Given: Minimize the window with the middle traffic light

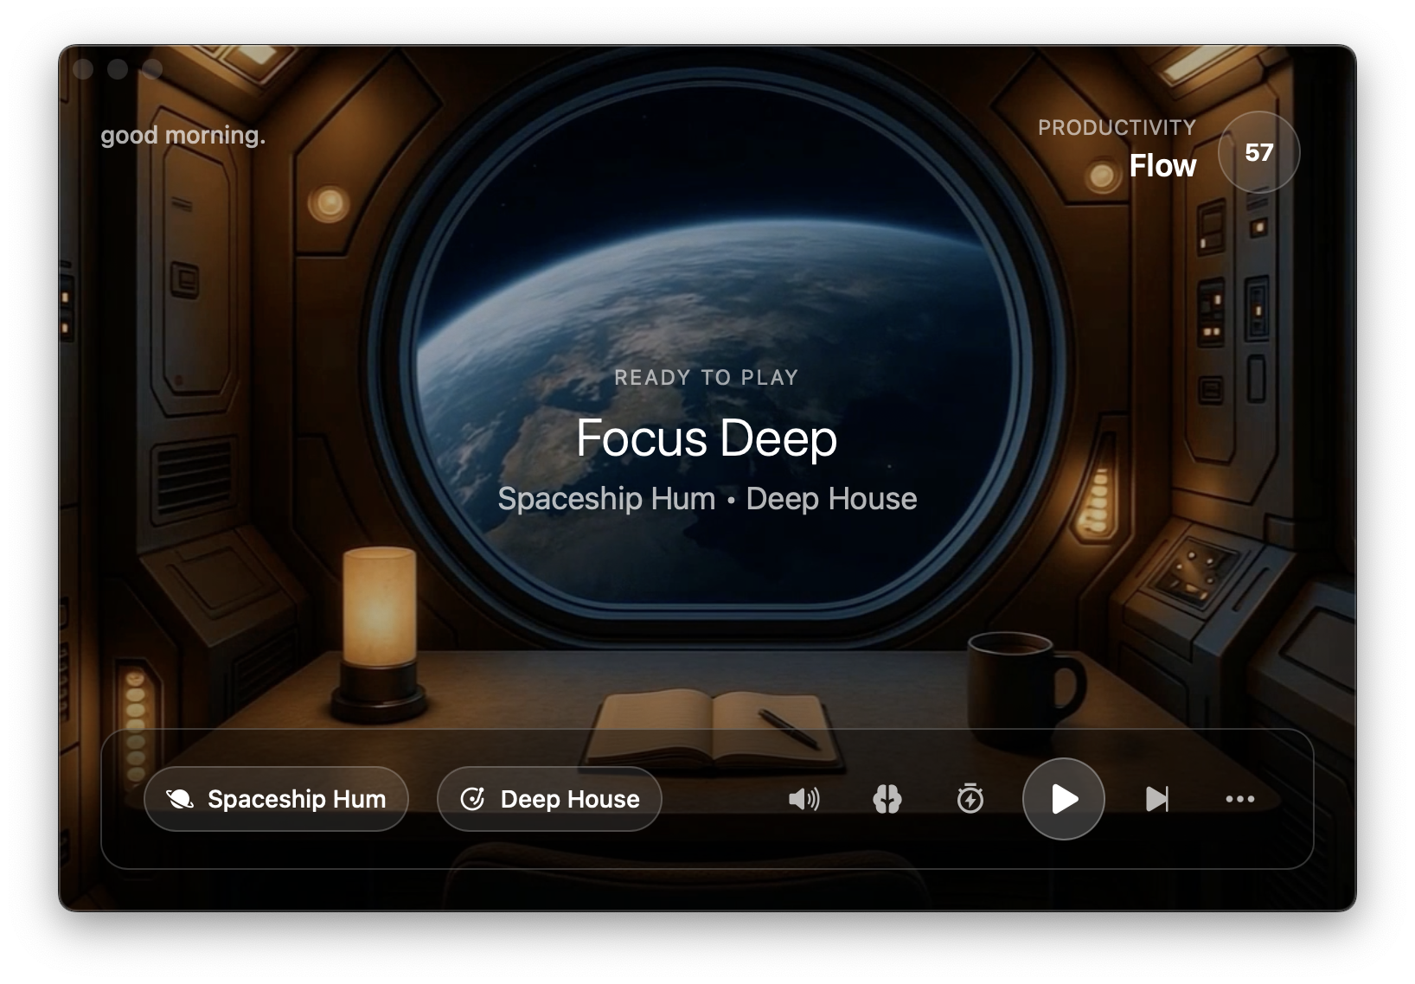Looking at the screenshot, I should (118, 69).
